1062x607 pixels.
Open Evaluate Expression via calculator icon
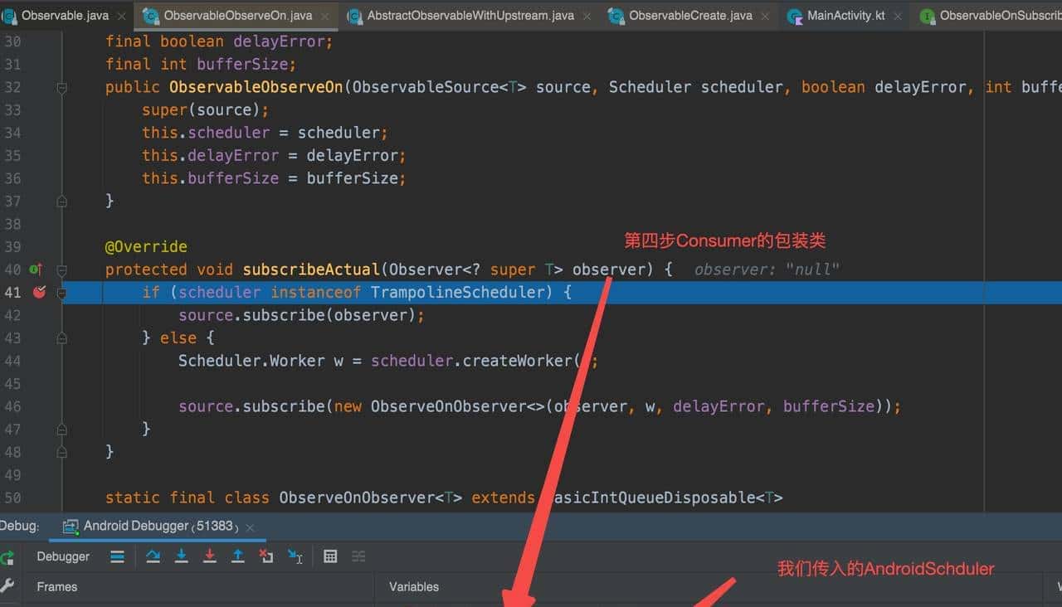[x=330, y=556]
